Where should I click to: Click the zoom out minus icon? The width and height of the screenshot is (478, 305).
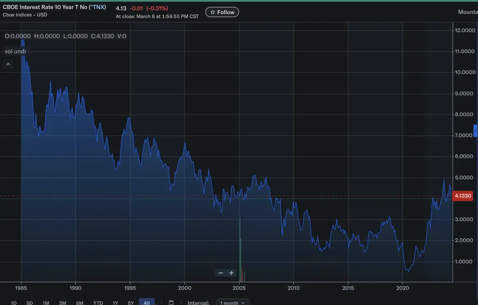[x=220, y=273]
